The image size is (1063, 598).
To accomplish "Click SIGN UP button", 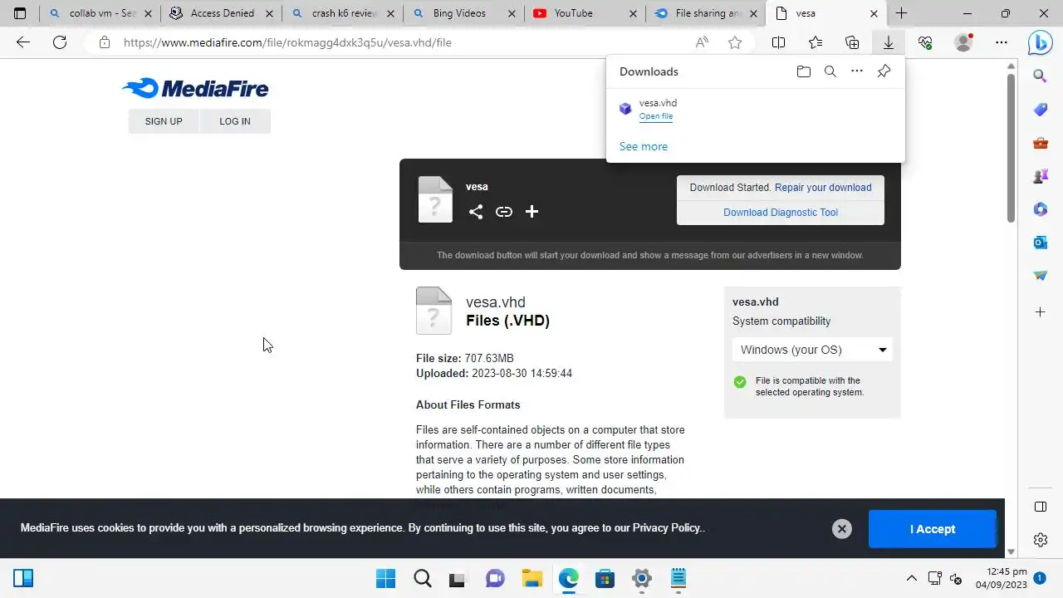I will (164, 121).
